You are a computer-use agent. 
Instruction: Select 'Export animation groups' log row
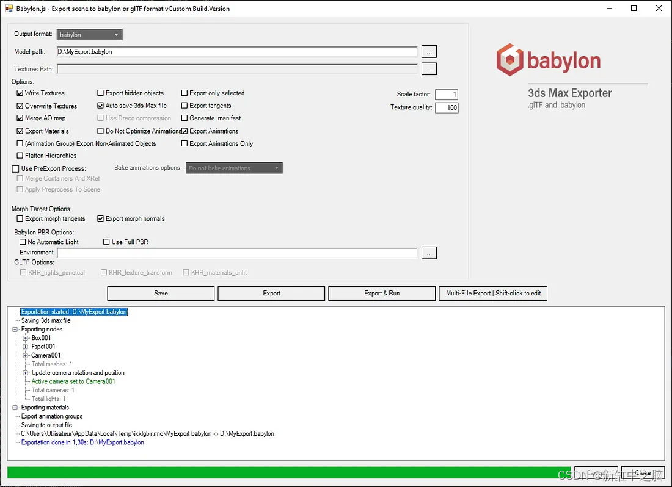(x=52, y=416)
